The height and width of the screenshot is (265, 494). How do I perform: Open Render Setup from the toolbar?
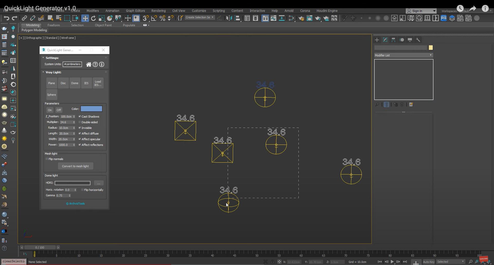click(x=301, y=18)
